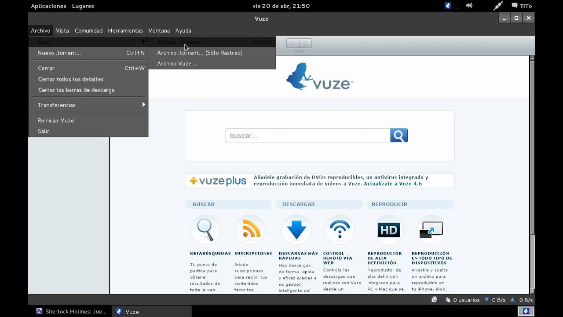Select the Reproducción en todo tipo de dispositivos icon

pos(431,230)
